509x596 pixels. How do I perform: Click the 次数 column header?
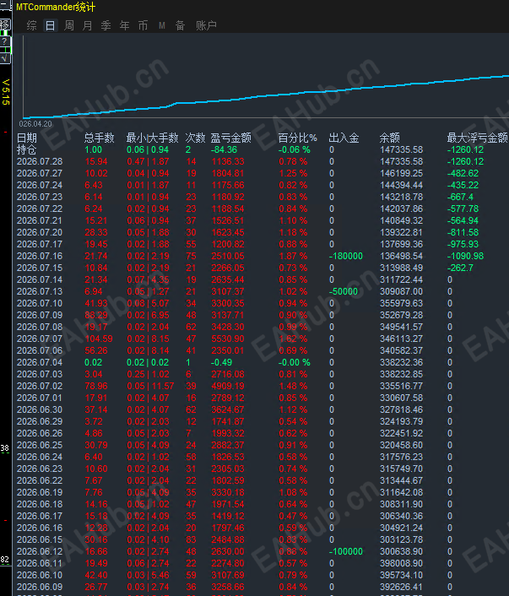195,138
